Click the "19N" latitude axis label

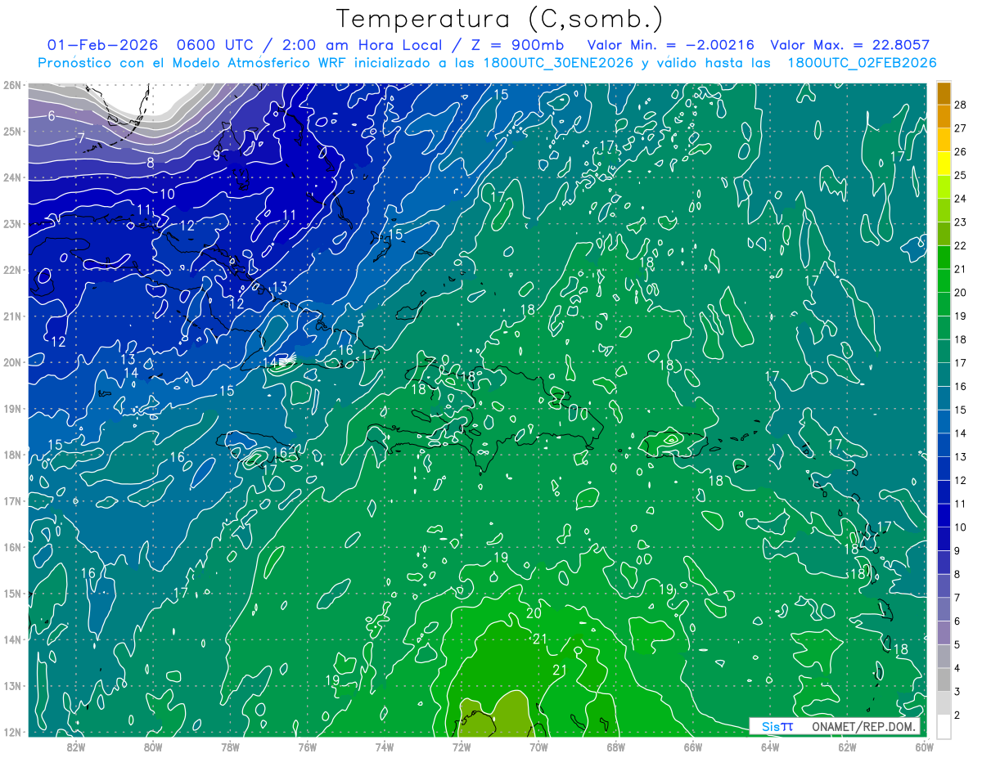(11, 408)
